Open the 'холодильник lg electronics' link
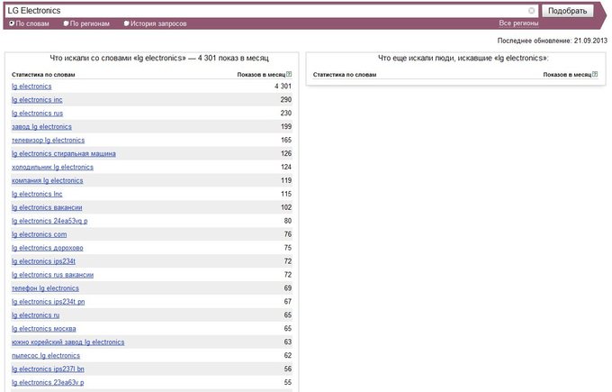 point(53,168)
